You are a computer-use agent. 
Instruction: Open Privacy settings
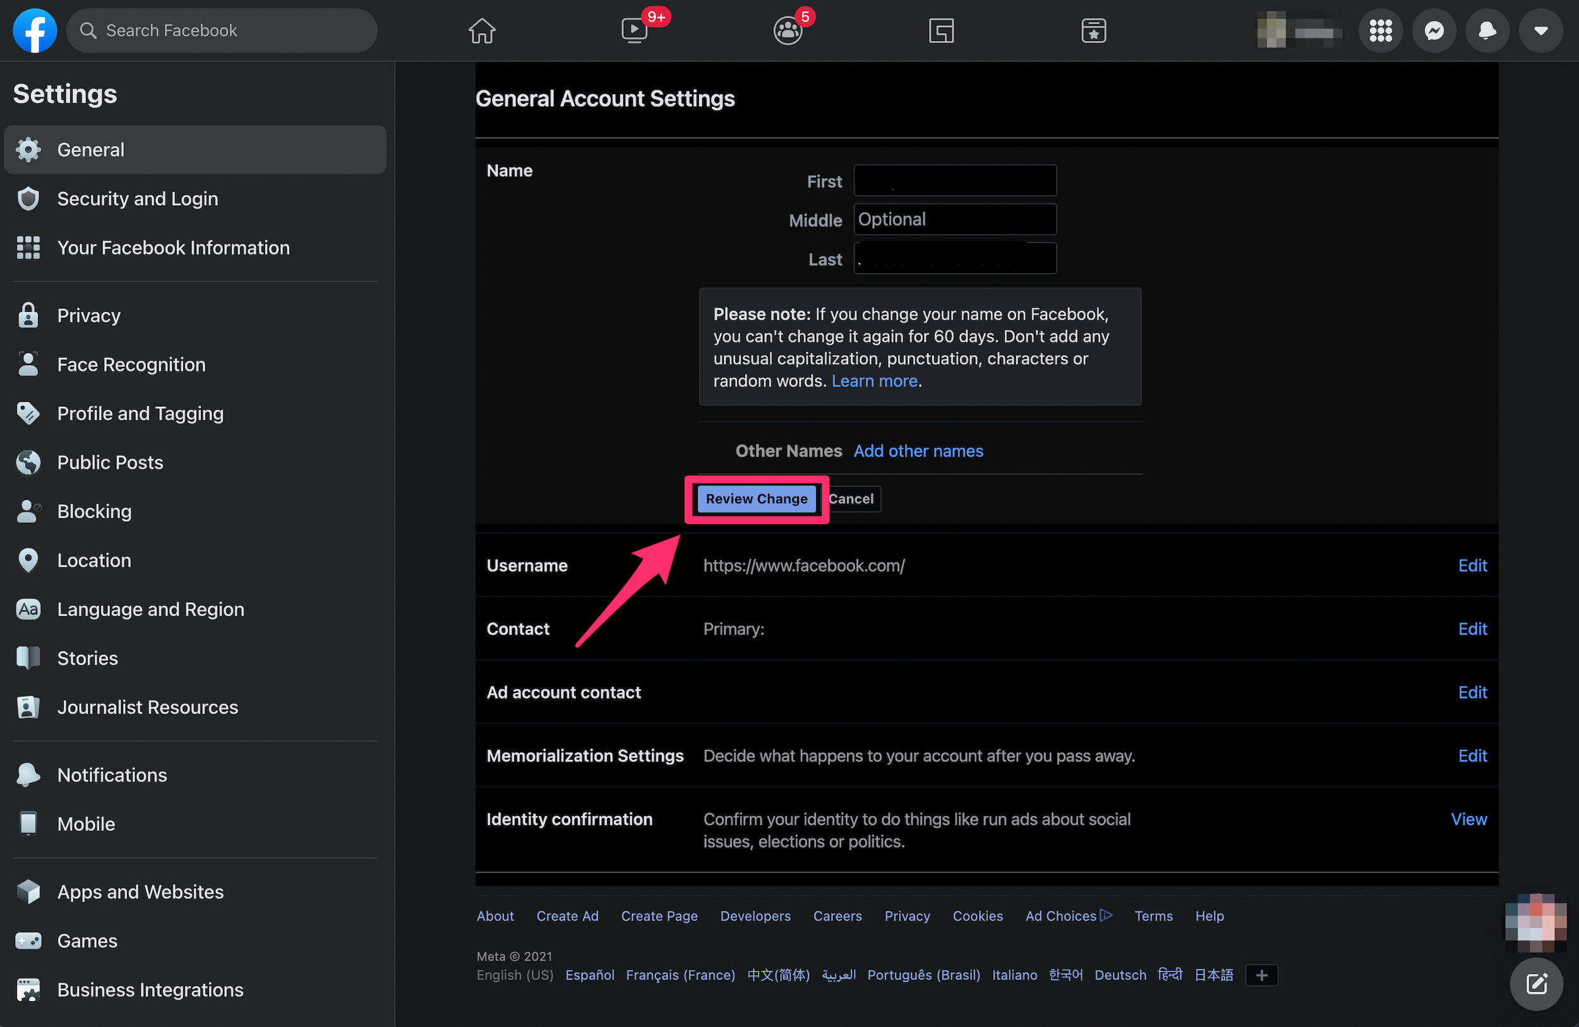click(195, 316)
